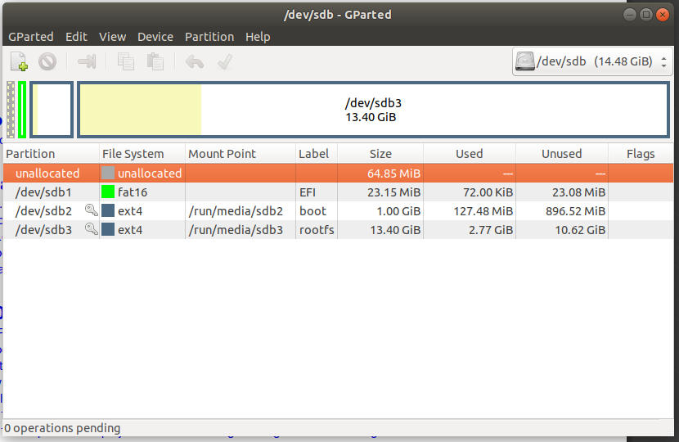Click the Undo last operation icon
Image resolution: width=679 pixels, height=442 pixels.
coord(194,61)
